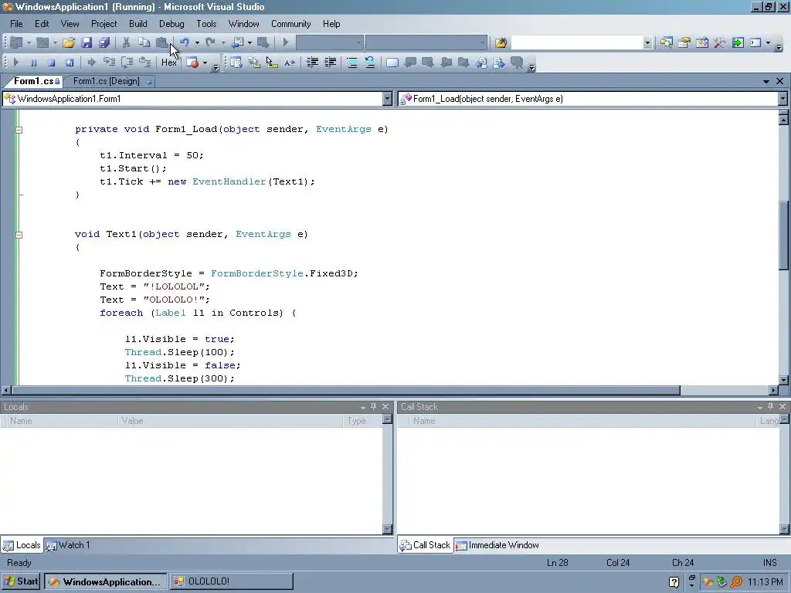Select the Locals tab

[x=22, y=545]
